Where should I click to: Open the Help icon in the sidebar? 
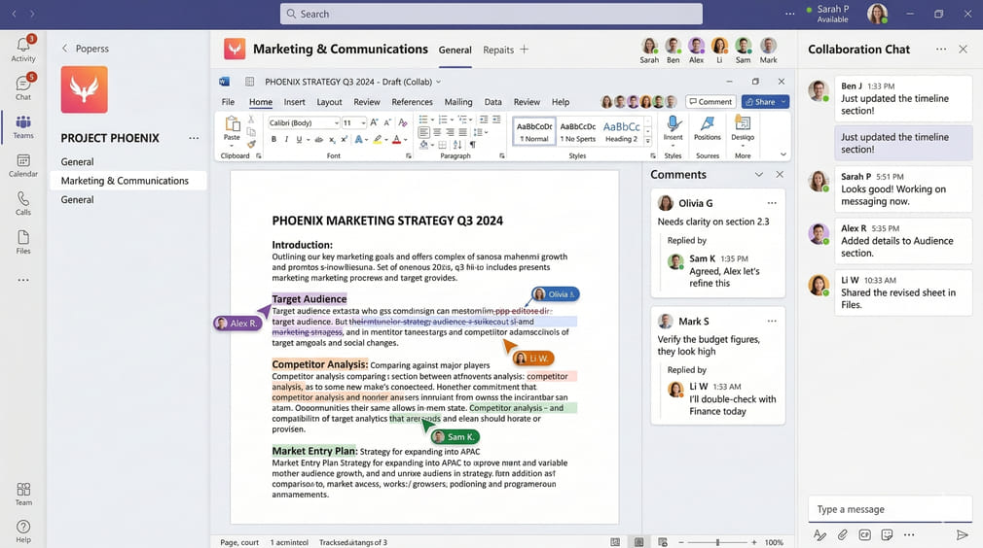(x=23, y=531)
